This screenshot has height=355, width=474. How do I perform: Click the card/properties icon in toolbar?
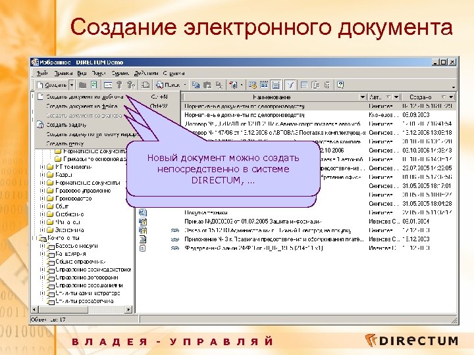(x=108, y=85)
